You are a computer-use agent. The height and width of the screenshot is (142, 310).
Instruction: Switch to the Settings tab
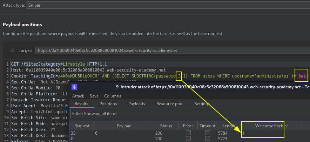[x=202, y=104]
